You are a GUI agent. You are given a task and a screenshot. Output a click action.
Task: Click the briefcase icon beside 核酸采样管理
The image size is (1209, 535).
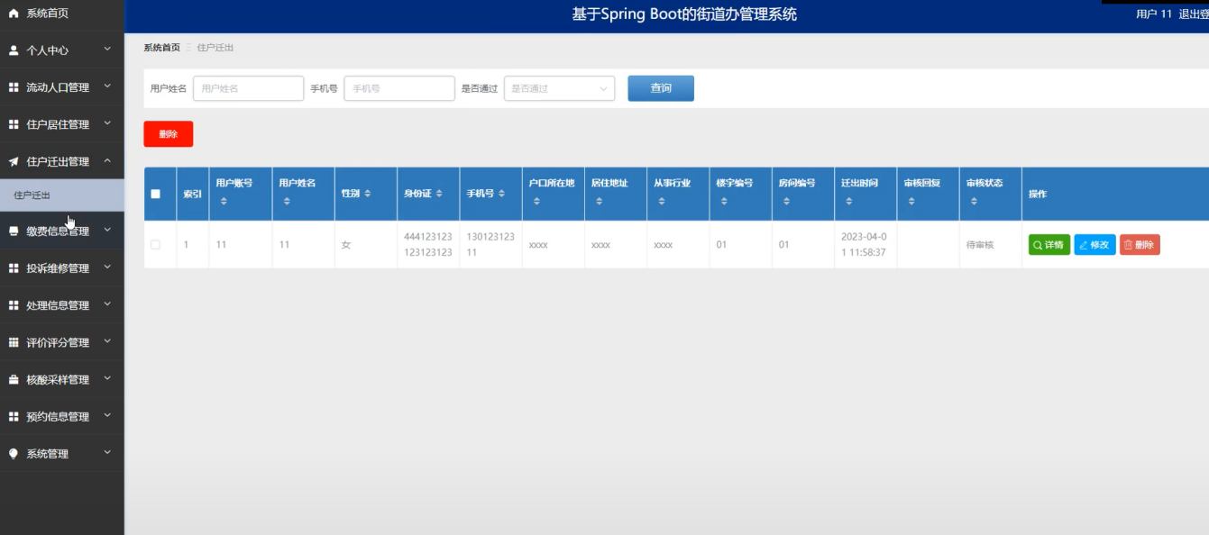pyautogui.click(x=13, y=380)
